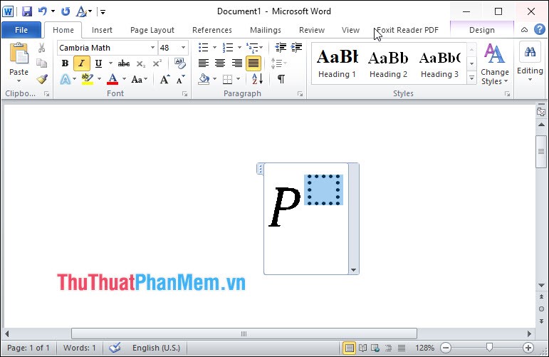Apply the Heading 2 style
The width and height of the screenshot is (549, 357).
pos(388,63)
